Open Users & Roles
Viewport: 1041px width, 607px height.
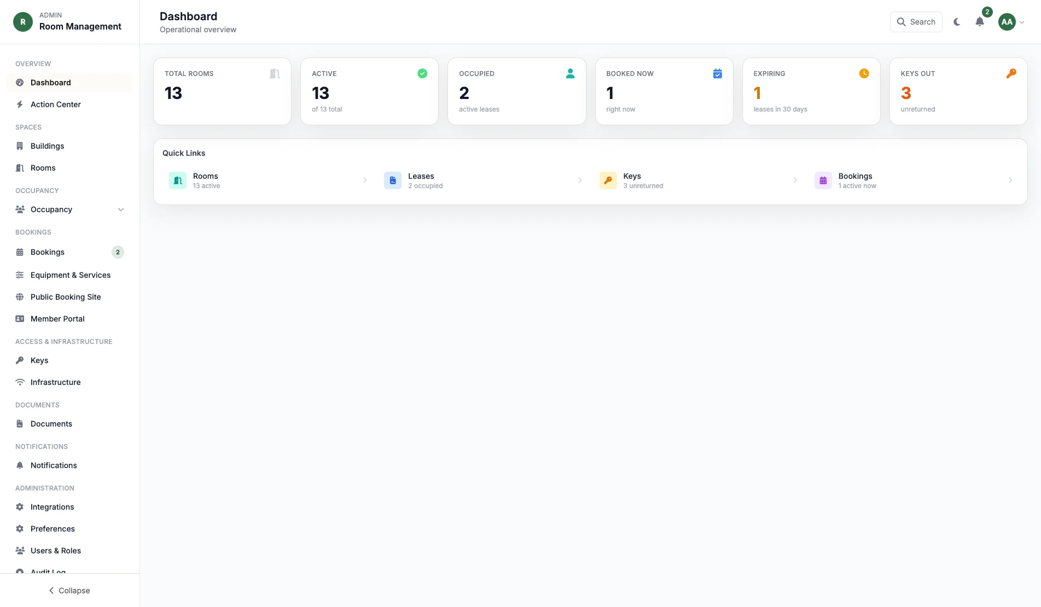coord(70,551)
